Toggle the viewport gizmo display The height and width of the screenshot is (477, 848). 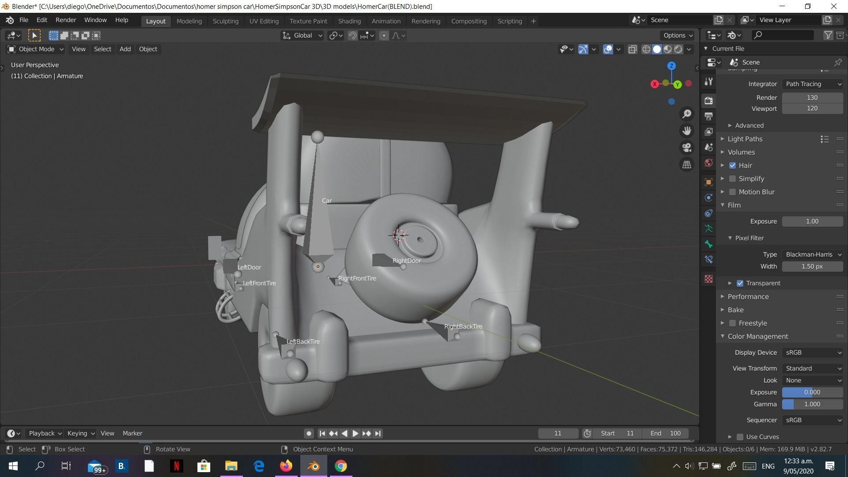(x=583, y=49)
